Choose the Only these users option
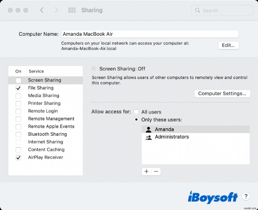This screenshot has height=210, width=258. pyautogui.click(x=136, y=119)
